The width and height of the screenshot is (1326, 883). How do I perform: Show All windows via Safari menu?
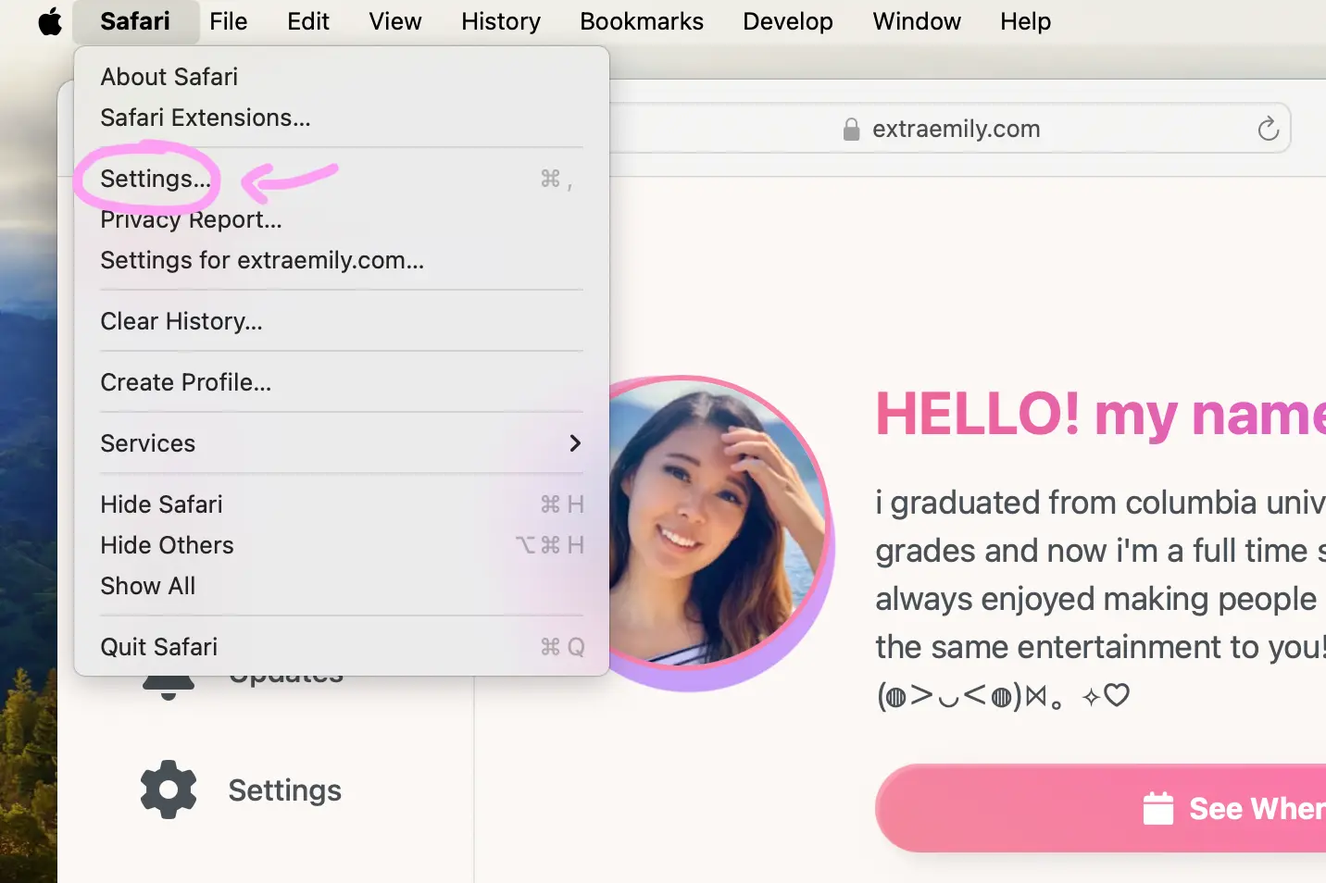click(147, 586)
